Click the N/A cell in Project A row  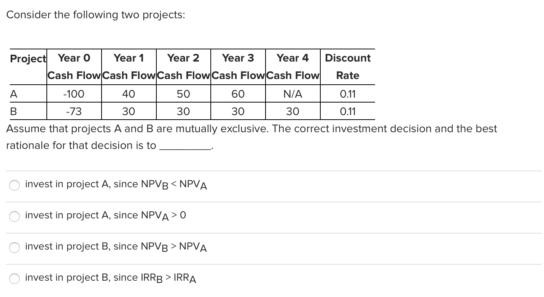pos(293,94)
